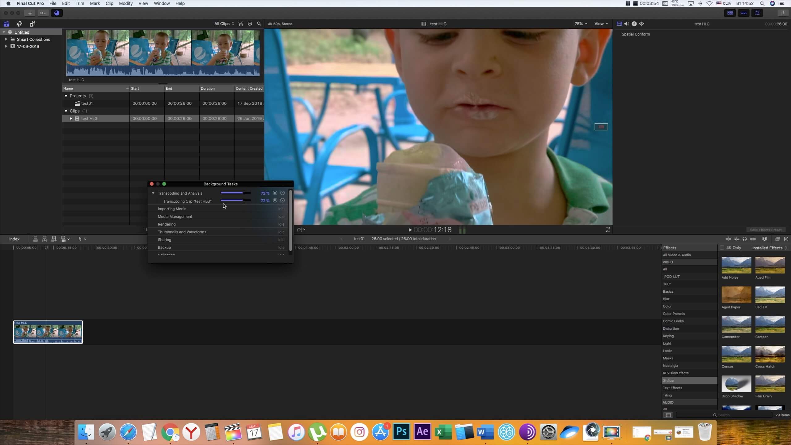Viewport: 791px width, 445px height.
Task: Select the Aged Film effect thumbnail
Action: click(770, 265)
